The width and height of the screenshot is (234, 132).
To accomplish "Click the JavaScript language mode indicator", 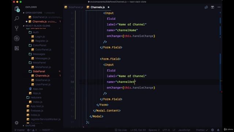I will tap(184, 130).
